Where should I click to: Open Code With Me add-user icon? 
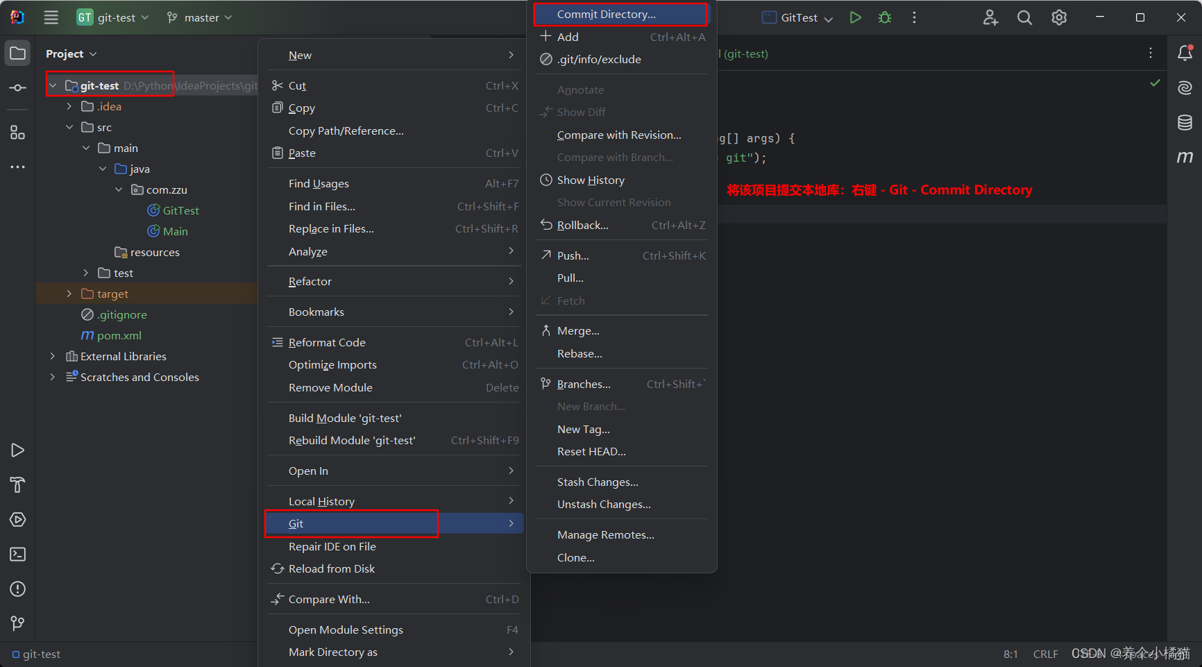pos(990,17)
